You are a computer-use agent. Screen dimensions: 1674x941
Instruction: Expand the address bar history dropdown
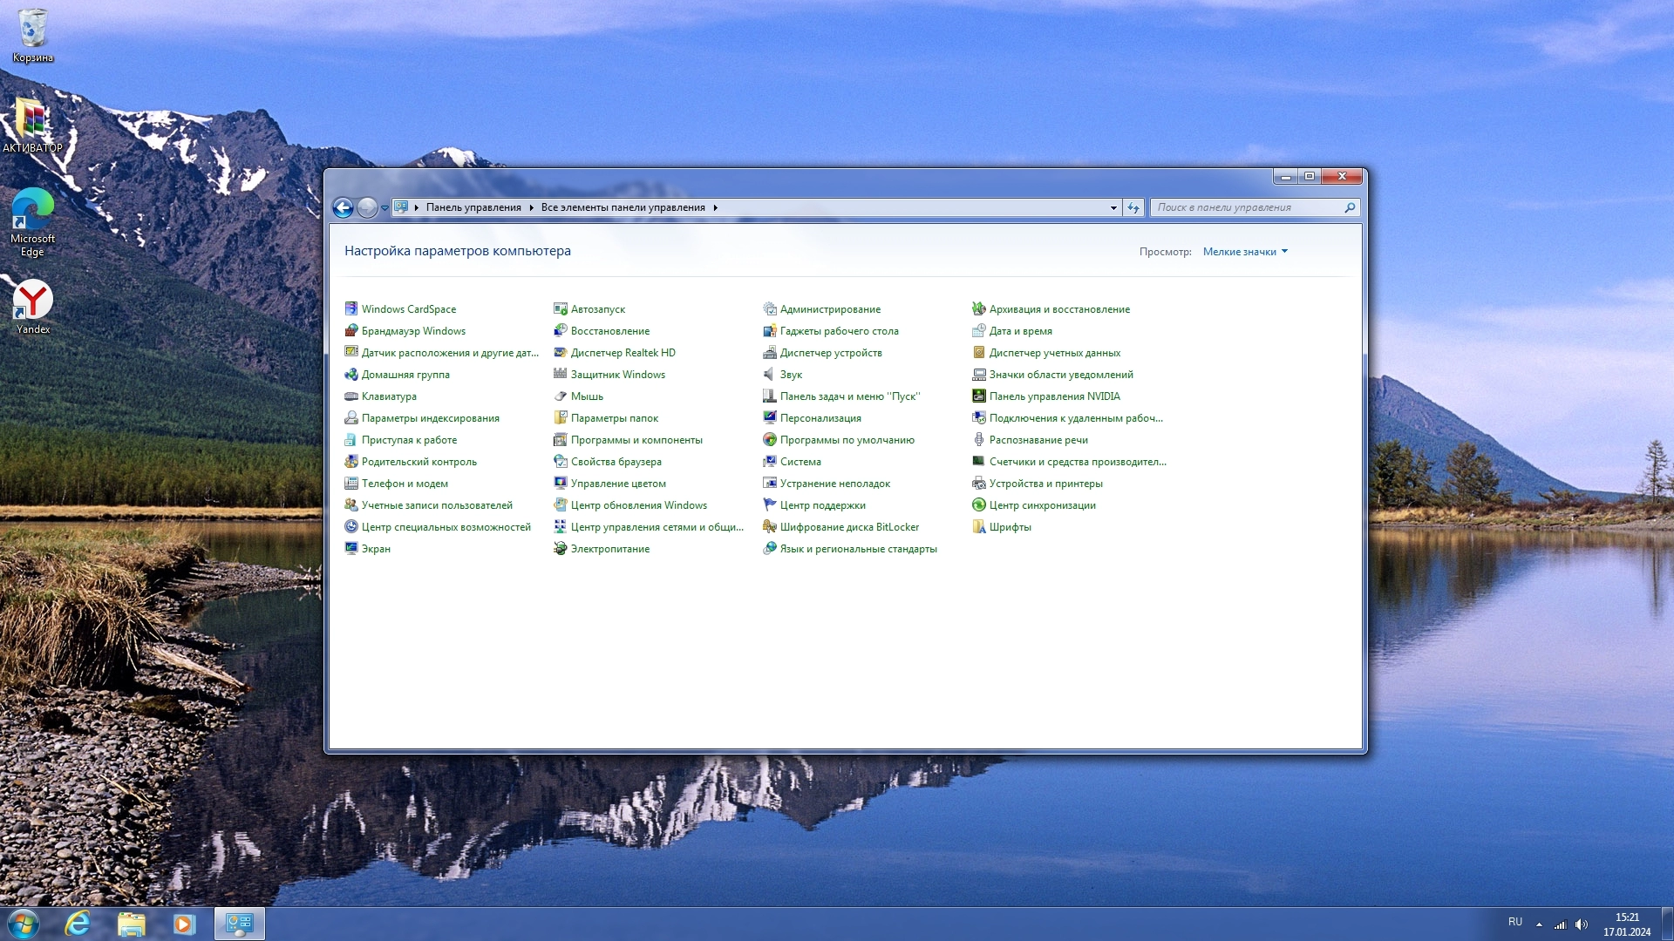1113,207
